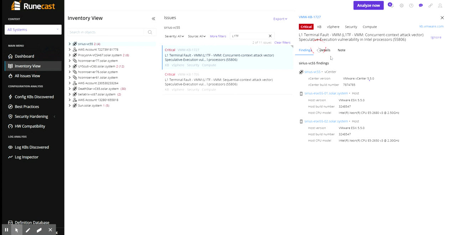Close the VMW-KB-1727 detail panel
The height and width of the screenshot is (235, 449).
442,17
